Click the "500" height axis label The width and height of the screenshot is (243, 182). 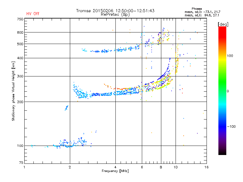[20, 44]
